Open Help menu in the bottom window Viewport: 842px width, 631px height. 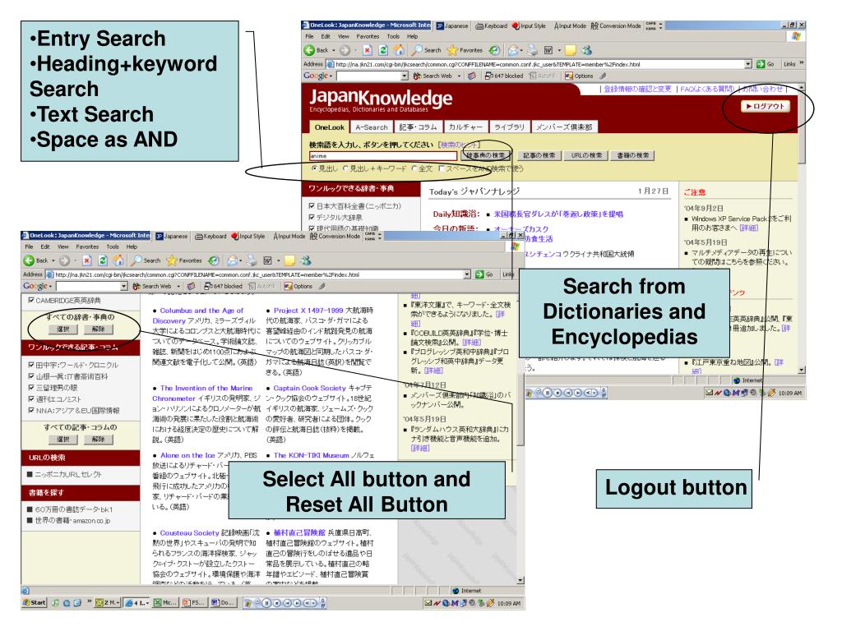pyautogui.click(x=132, y=246)
